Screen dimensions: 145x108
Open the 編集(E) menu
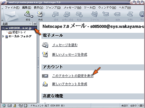[27, 8]
